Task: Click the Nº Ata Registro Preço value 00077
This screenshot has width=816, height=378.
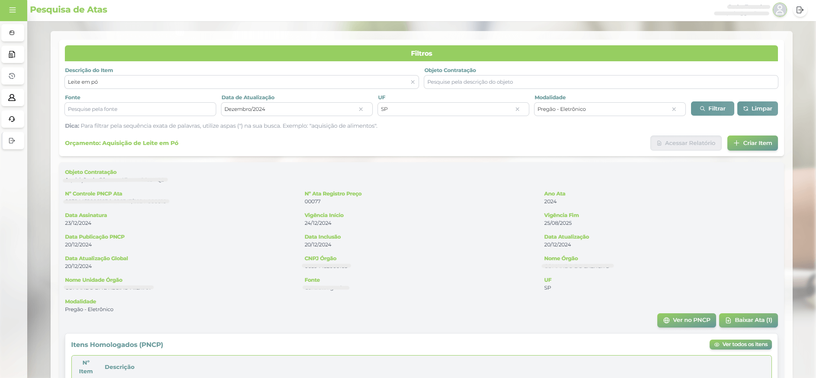Action: pyautogui.click(x=312, y=202)
